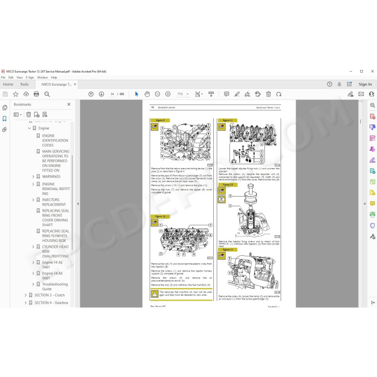Expand Engine F4 AE 0481 bookmark
The image size is (377, 377).
[x=33, y=262]
